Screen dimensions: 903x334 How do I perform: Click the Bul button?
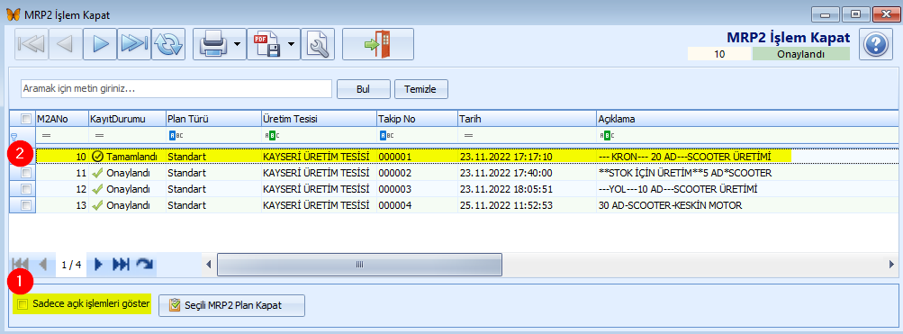click(x=364, y=89)
